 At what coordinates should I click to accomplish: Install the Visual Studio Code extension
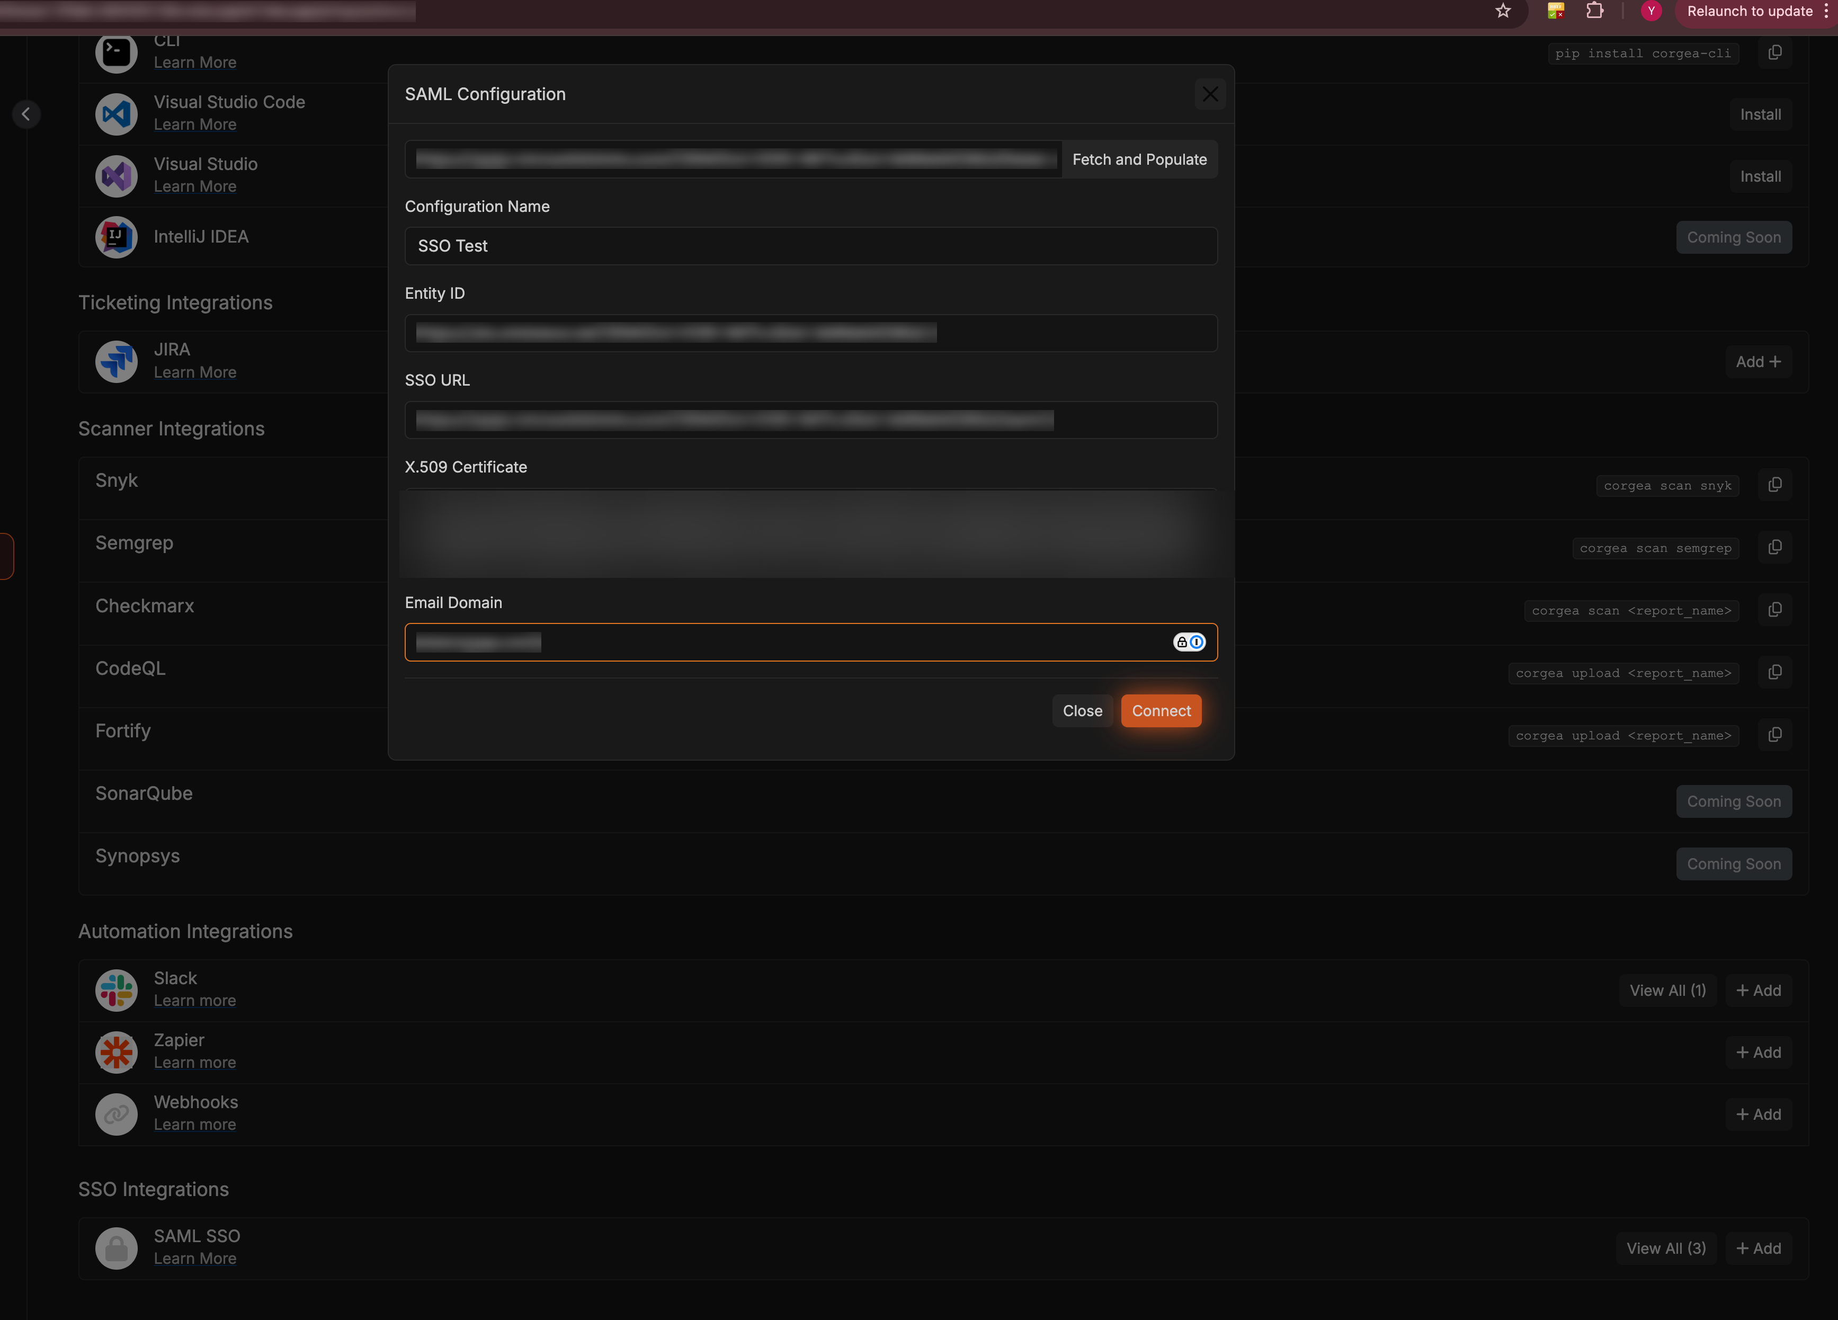tap(1760, 114)
